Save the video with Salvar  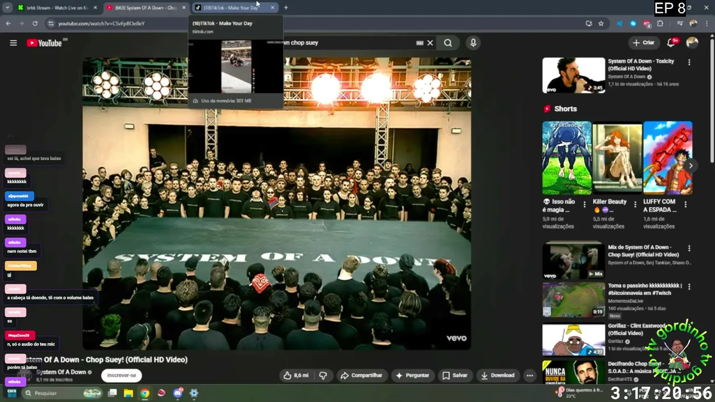tap(455, 375)
